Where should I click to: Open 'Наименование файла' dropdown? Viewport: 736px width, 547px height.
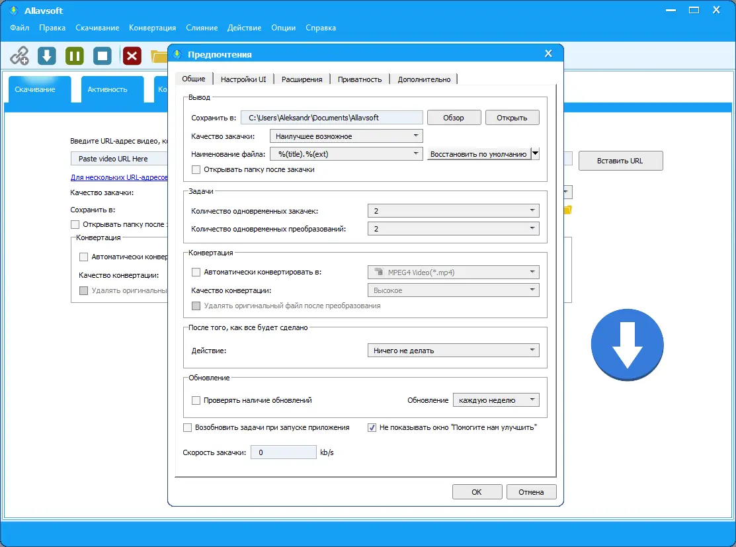347,154
